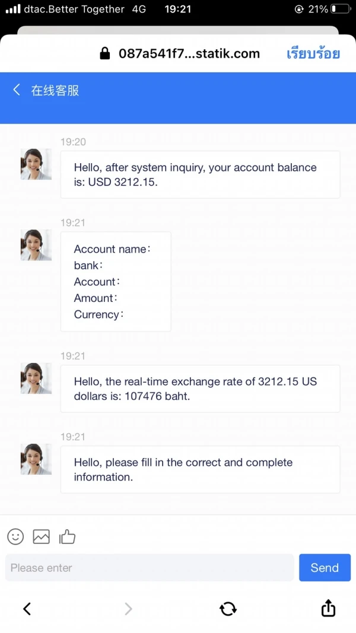The height and width of the screenshot is (633, 356).
Task: Open the emoji picker smiley icon
Action: tap(15, 537)
